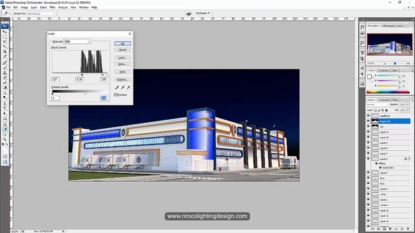Image resolution: width=415 pixels, height=233 pixels.
Task: Select the Brush tool in toolbox
Action: (5, 67)
